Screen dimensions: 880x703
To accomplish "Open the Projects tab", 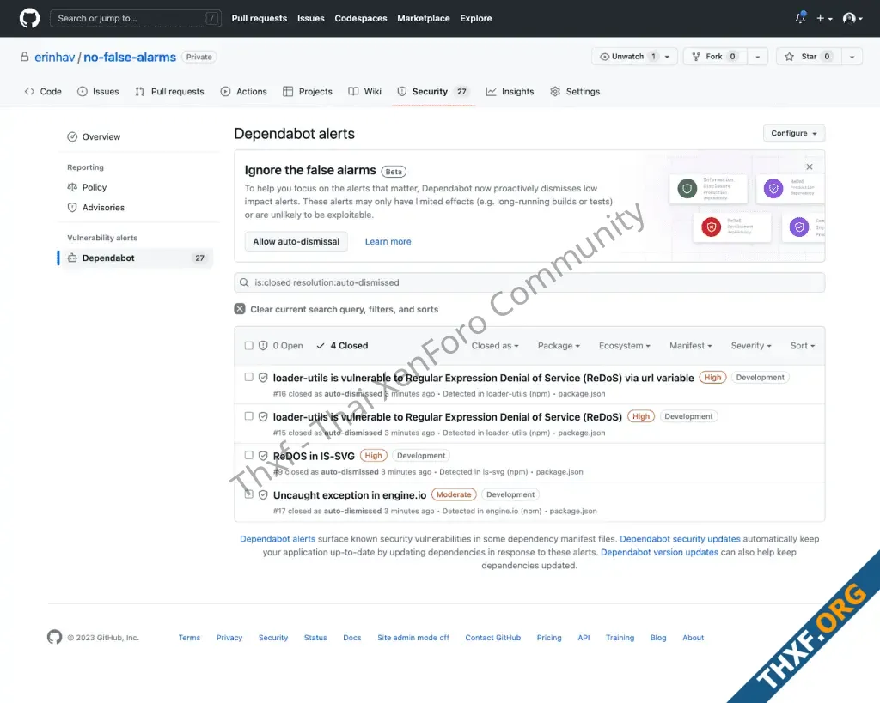I will [x=308, y=91].
